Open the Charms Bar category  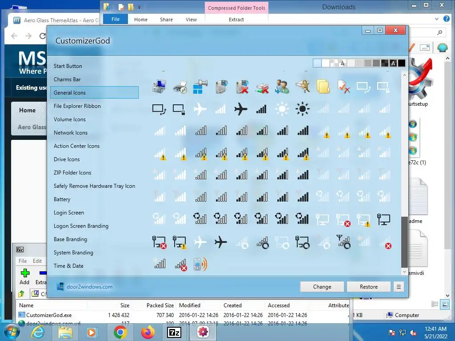click(67, 79)
